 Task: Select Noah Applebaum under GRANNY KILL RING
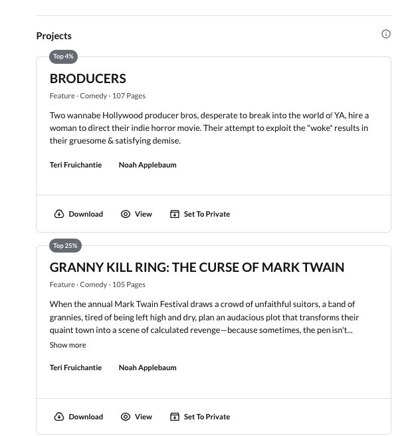[148, 368]
